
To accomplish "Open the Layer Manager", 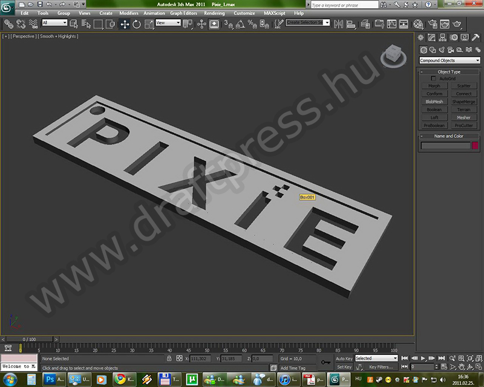I will pyautogui.click(x=365, y=24).
